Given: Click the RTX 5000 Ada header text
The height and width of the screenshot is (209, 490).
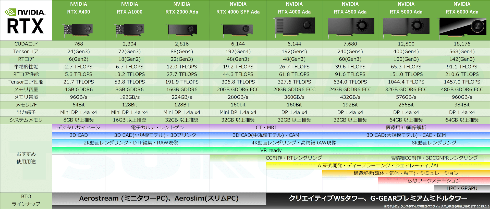Looking at the screenshot, I should point(406,12).
